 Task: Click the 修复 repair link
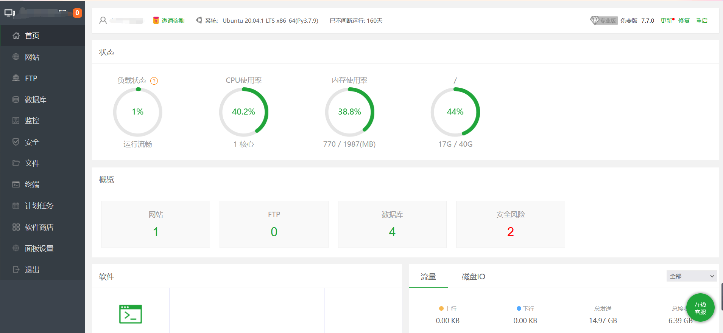(x=684, y=20)
